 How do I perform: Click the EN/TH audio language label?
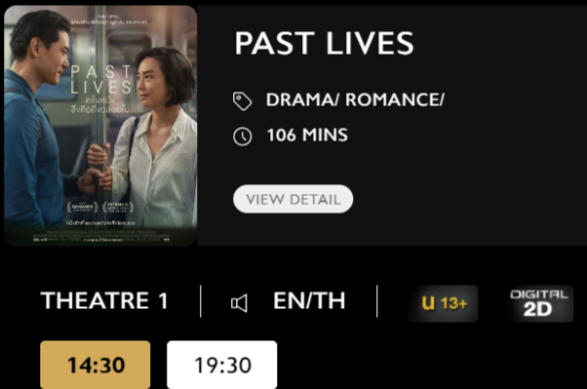point(309,300)
